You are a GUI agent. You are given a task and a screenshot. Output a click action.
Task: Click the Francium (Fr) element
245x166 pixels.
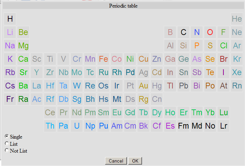[x=10, y=99]
